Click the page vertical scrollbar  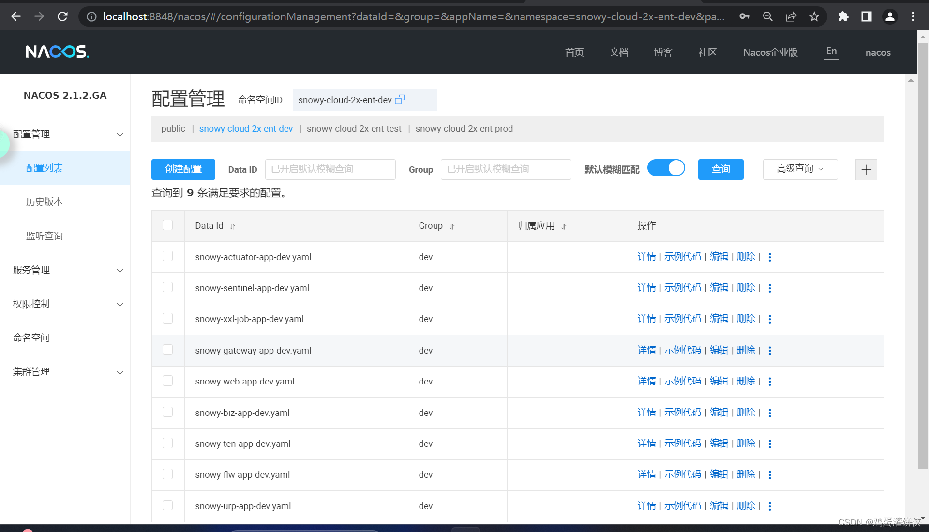pos(923,255)
